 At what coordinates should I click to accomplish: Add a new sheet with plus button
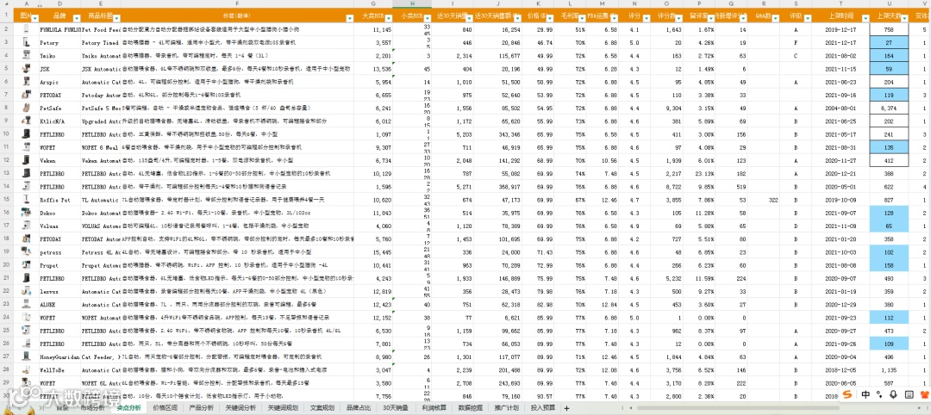click(x=566, y=408)
